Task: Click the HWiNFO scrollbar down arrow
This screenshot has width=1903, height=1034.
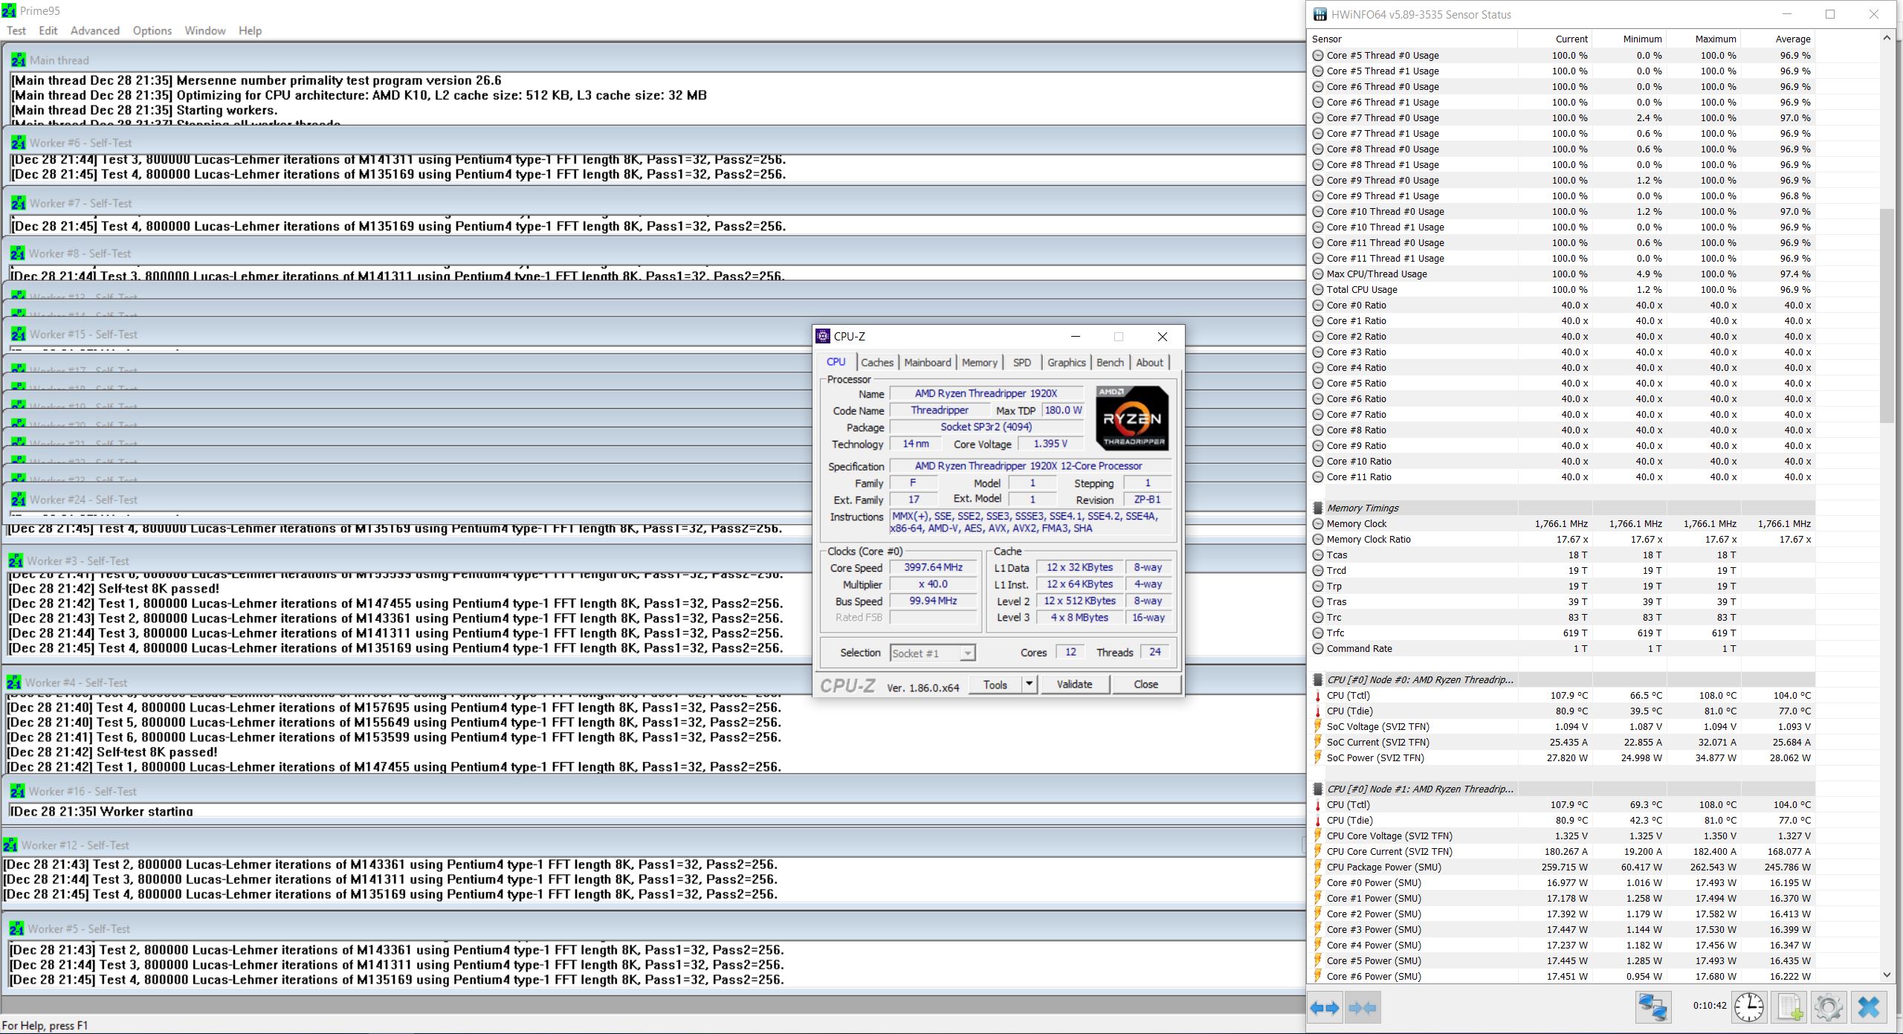Action: point(1887,975)
